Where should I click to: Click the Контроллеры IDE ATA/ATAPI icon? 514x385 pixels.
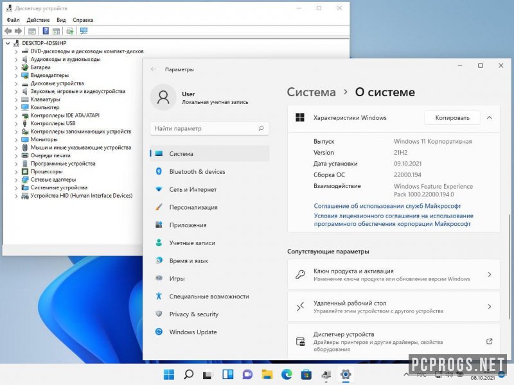pyautogui.click(x=25, y=116)
